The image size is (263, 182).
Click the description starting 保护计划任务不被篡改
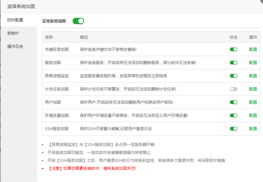click(128, 89)
